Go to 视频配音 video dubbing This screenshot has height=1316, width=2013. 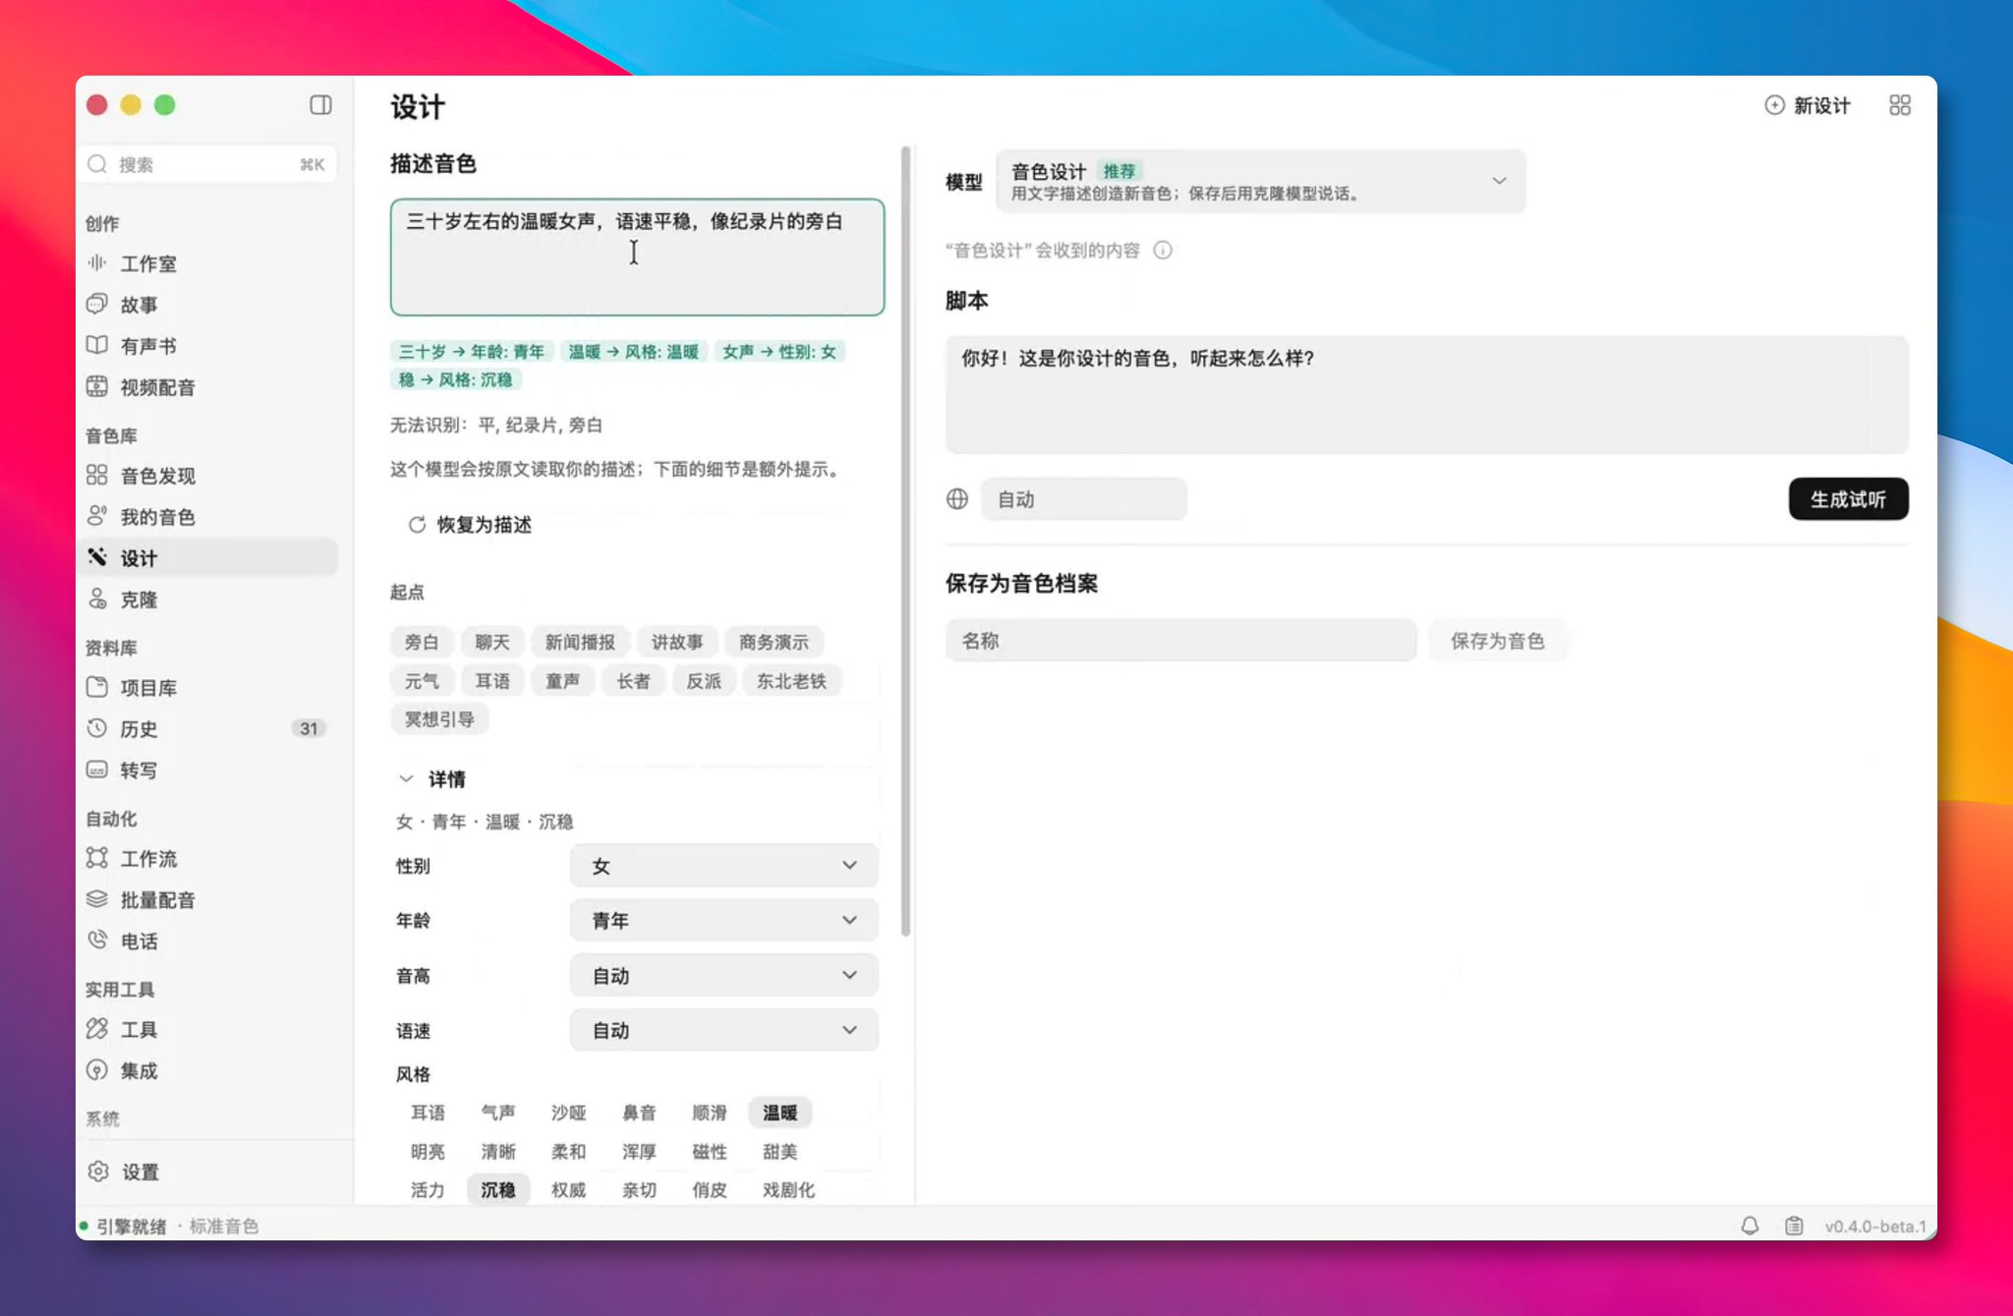[157, 387]
